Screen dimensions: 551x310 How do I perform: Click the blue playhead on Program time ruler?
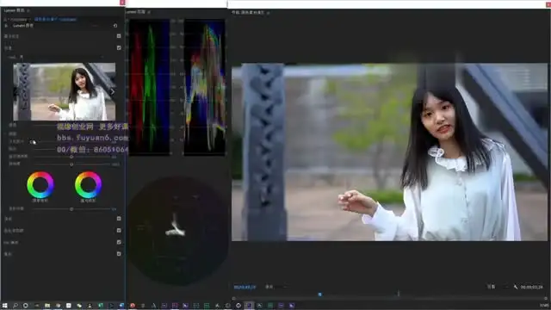tap(319, 294)
